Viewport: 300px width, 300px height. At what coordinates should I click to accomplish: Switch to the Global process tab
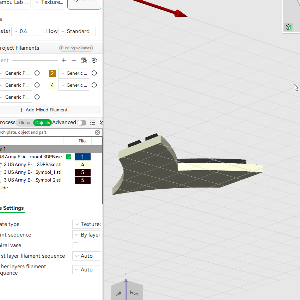pos(25,123)
